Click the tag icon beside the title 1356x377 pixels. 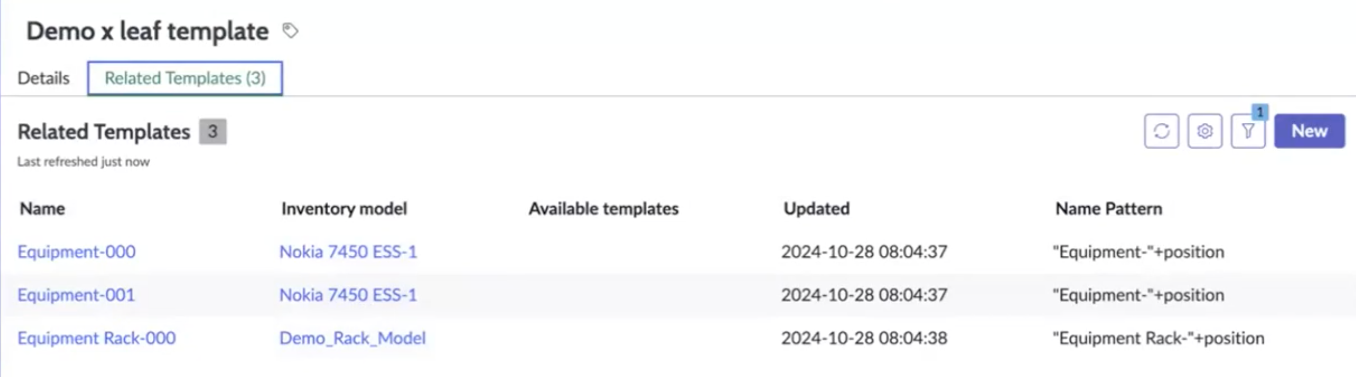pyautogui.click(x=290, y=31)
